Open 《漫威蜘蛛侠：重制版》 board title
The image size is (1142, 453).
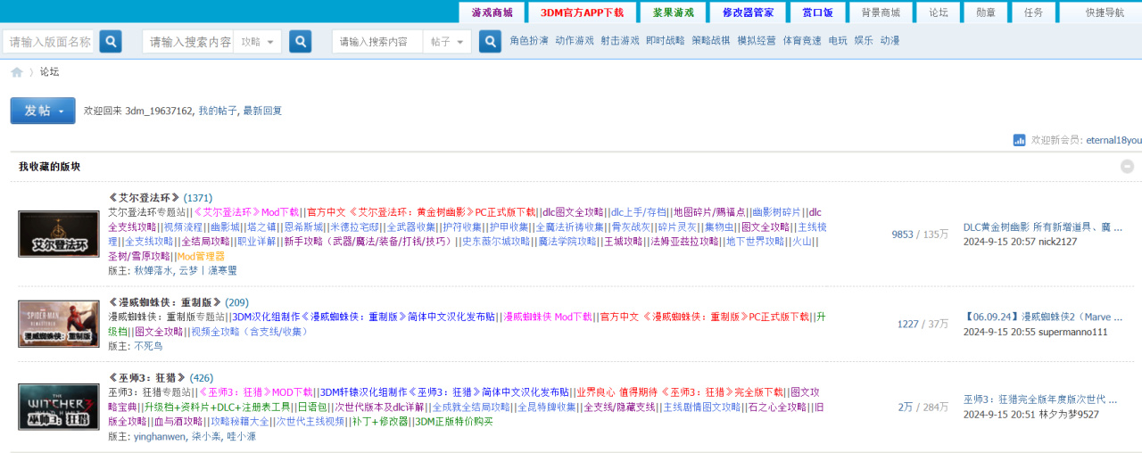(x=165, y=302)
